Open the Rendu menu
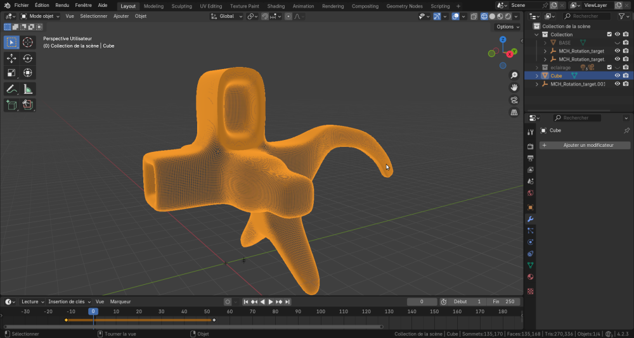Image resolution: width=634 pixels, height=338 pixels. pos(62,6)
